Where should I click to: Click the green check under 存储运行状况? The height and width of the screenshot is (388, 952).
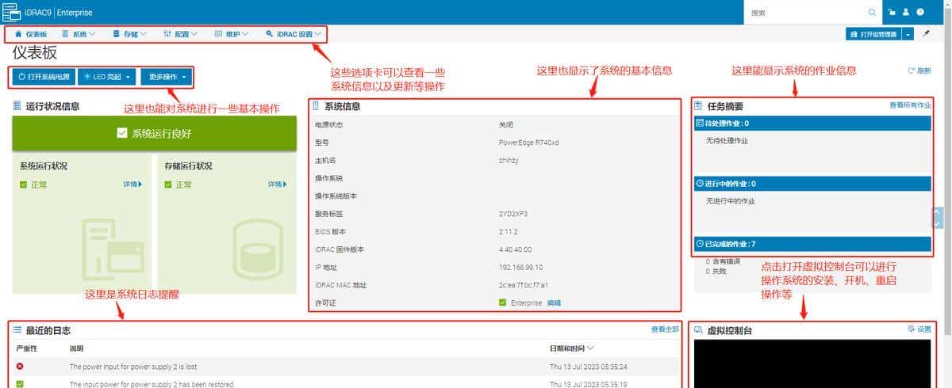click(168, 184)
